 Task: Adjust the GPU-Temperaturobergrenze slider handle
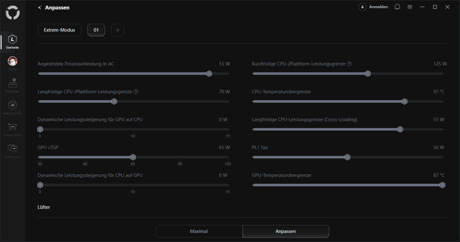click(x=442, y=185)
